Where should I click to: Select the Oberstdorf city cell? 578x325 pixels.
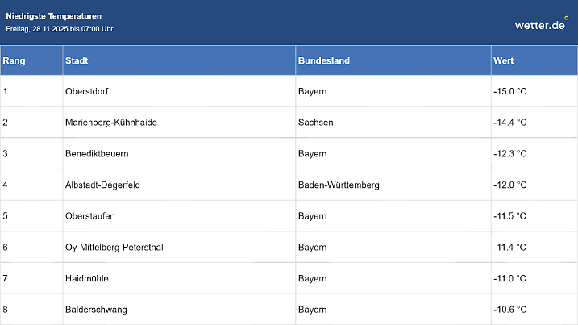pos(88,91)
